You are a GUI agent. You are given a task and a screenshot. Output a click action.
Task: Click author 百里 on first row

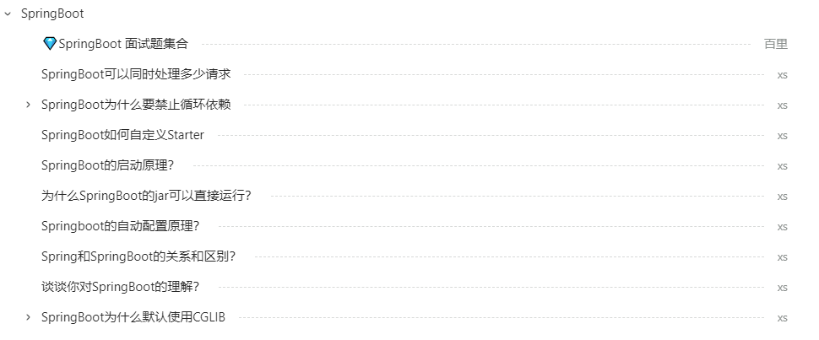(x=776, y=44)
